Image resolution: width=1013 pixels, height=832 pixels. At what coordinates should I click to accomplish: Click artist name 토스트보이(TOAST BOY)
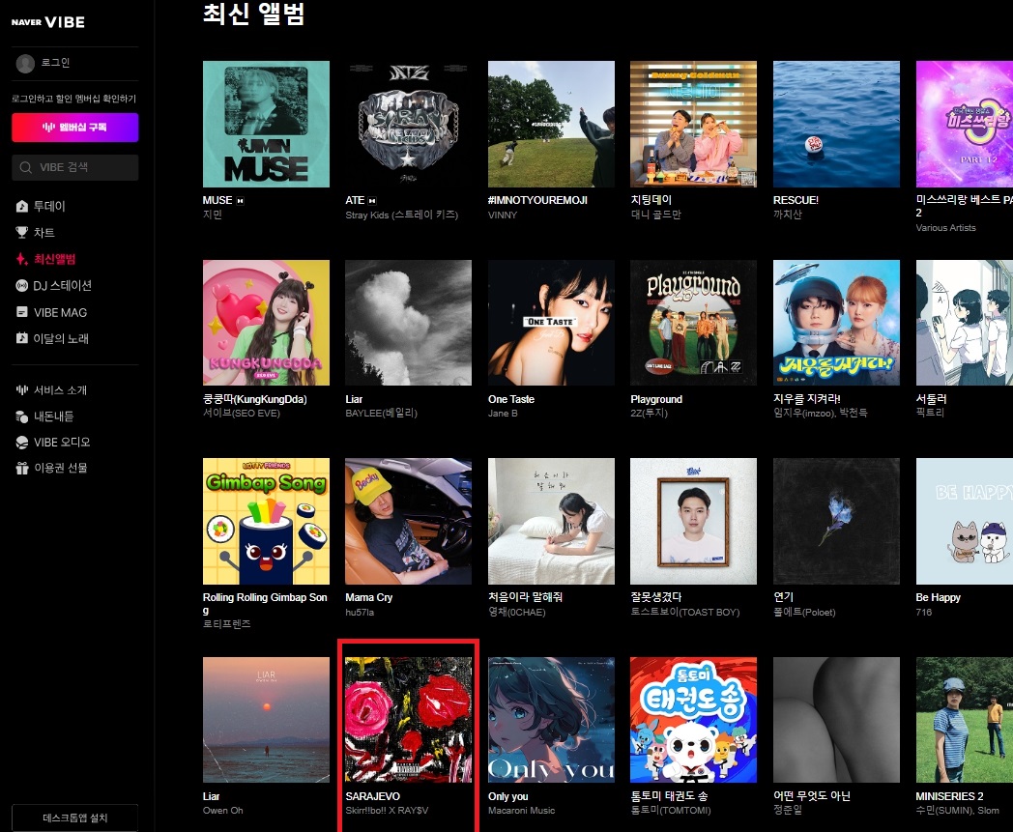click(x=684, y=612)
